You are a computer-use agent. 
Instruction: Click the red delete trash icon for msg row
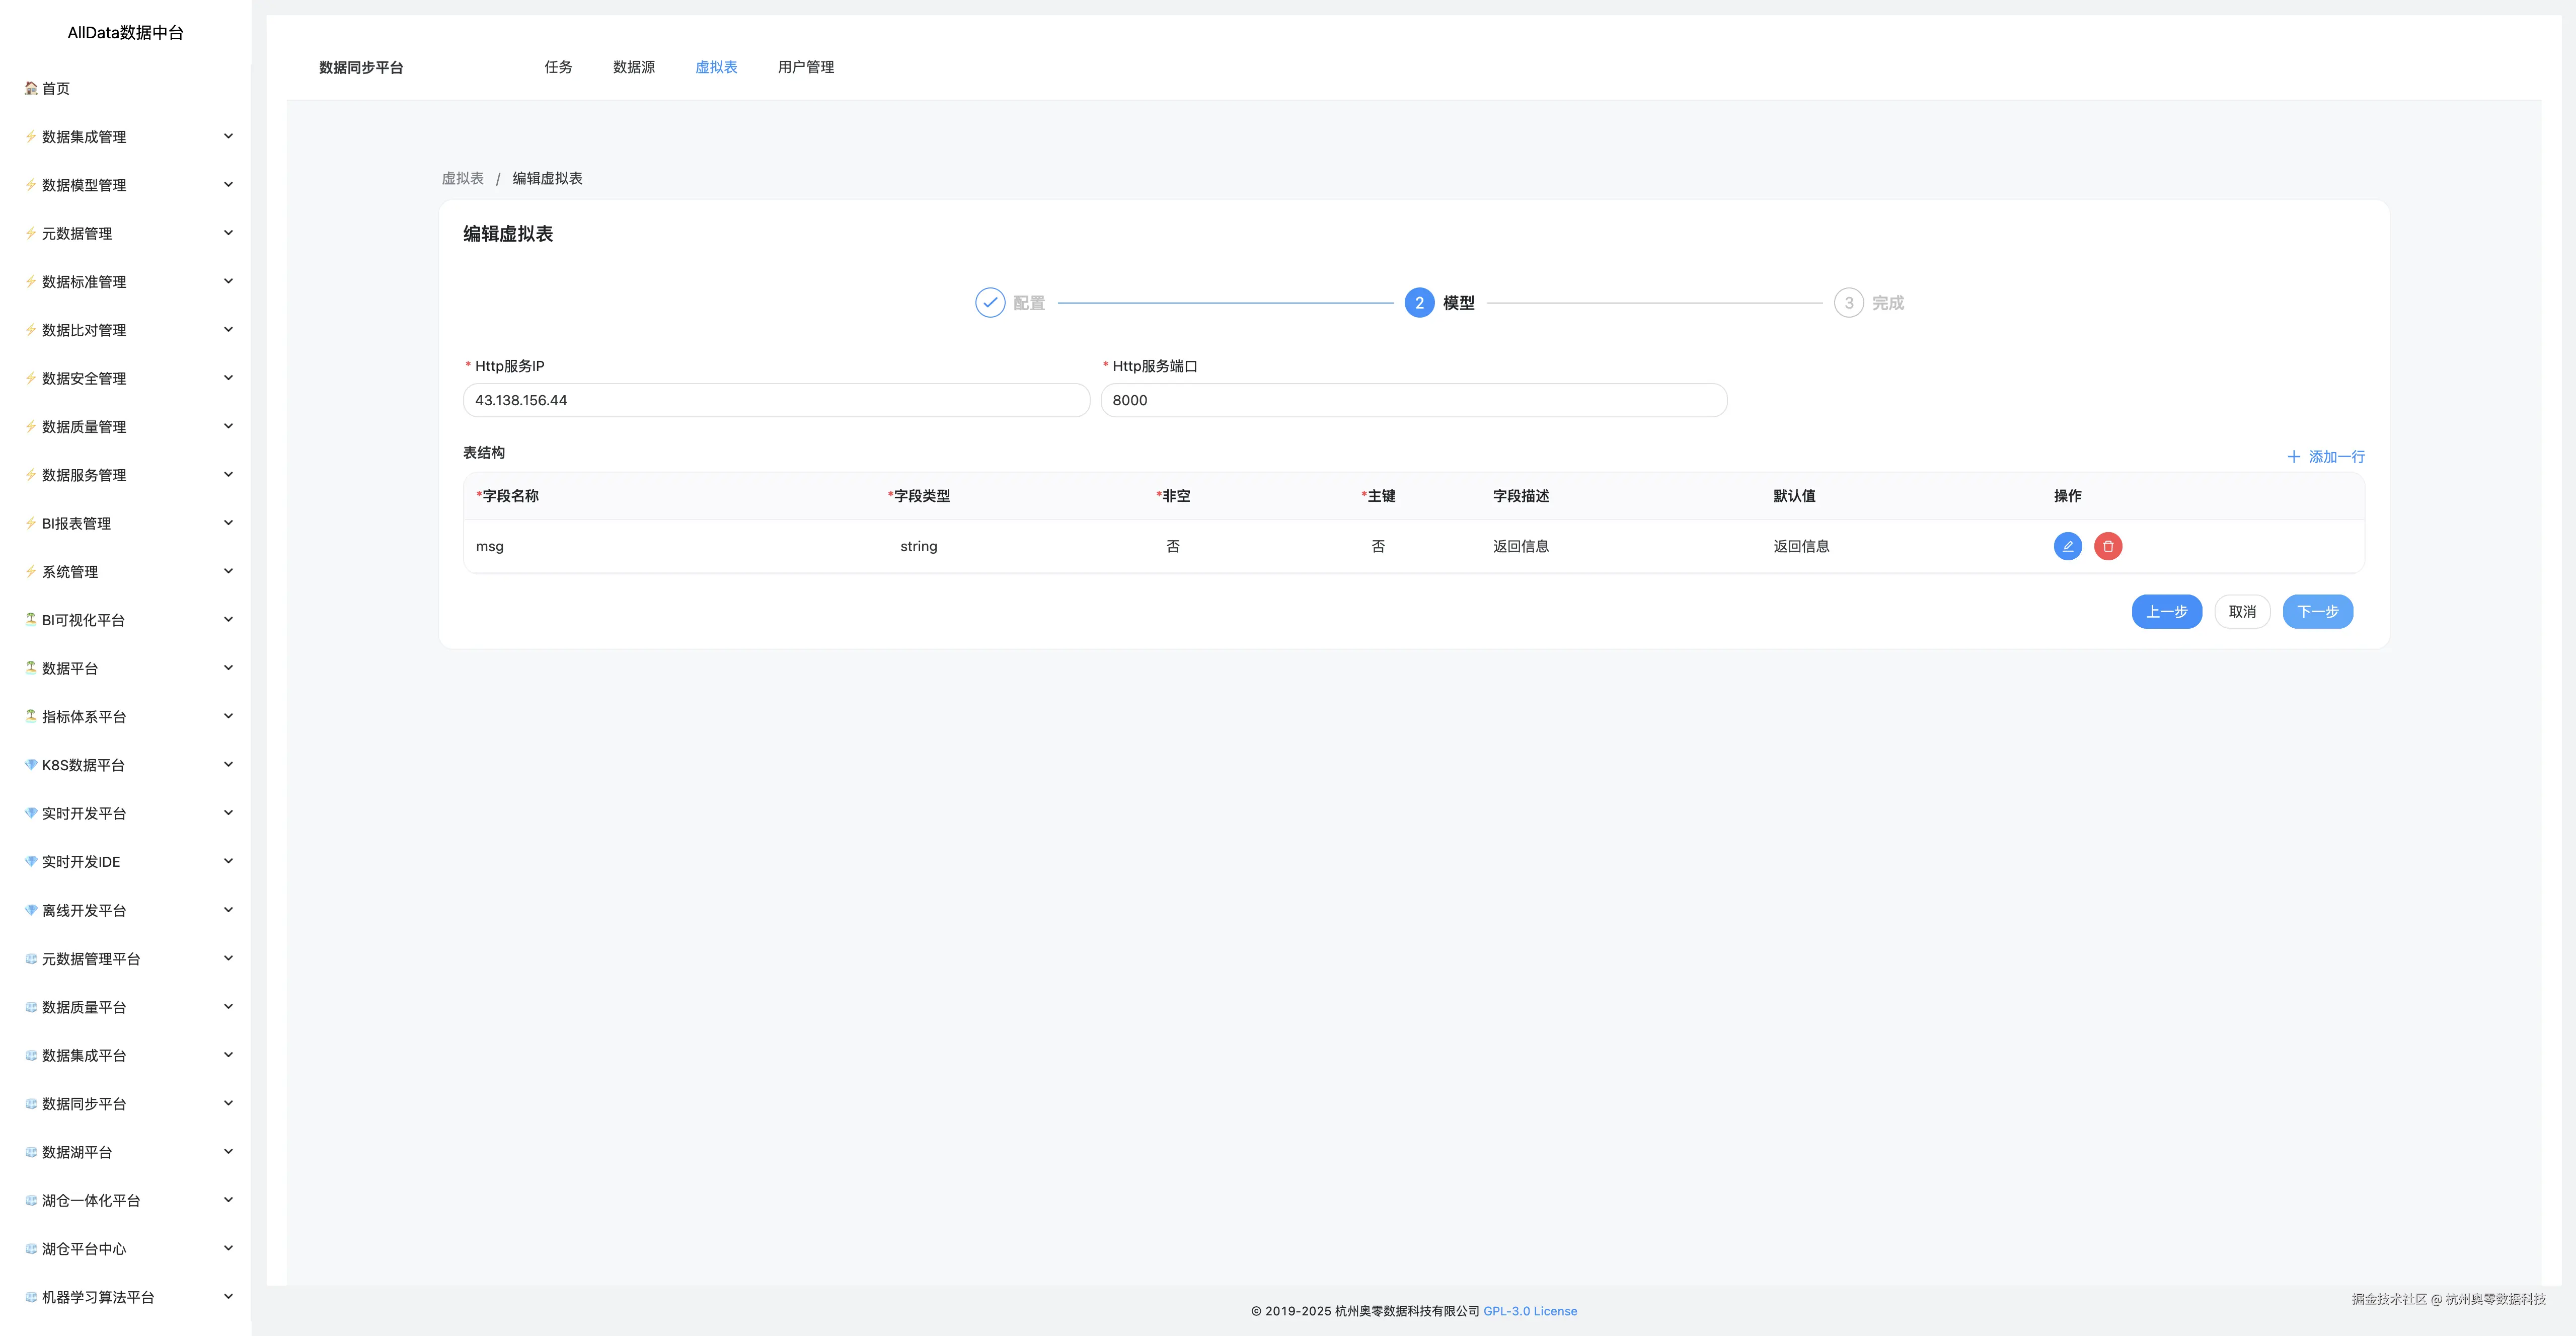[x=2108, y=546]
